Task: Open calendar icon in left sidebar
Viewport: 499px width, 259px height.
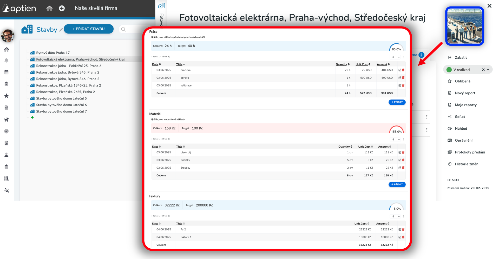Action: click(x=6, y=72)
